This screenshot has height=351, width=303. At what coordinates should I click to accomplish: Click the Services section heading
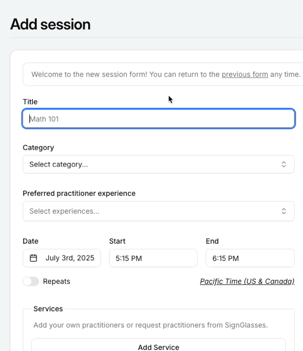pos(48,309)
